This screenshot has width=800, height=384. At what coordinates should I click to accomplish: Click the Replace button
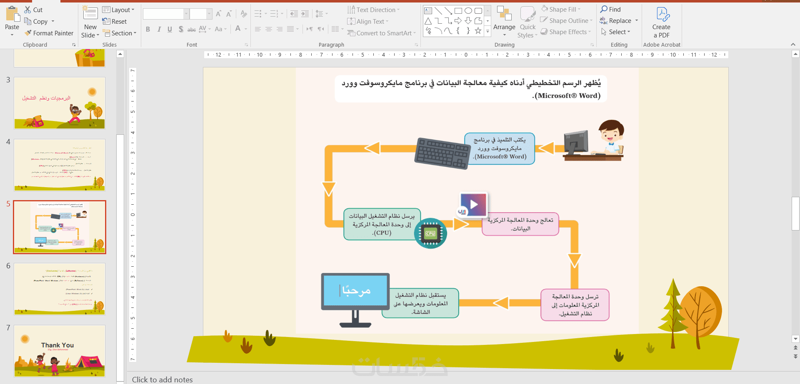pyautogui.click(x=615, y=20)
